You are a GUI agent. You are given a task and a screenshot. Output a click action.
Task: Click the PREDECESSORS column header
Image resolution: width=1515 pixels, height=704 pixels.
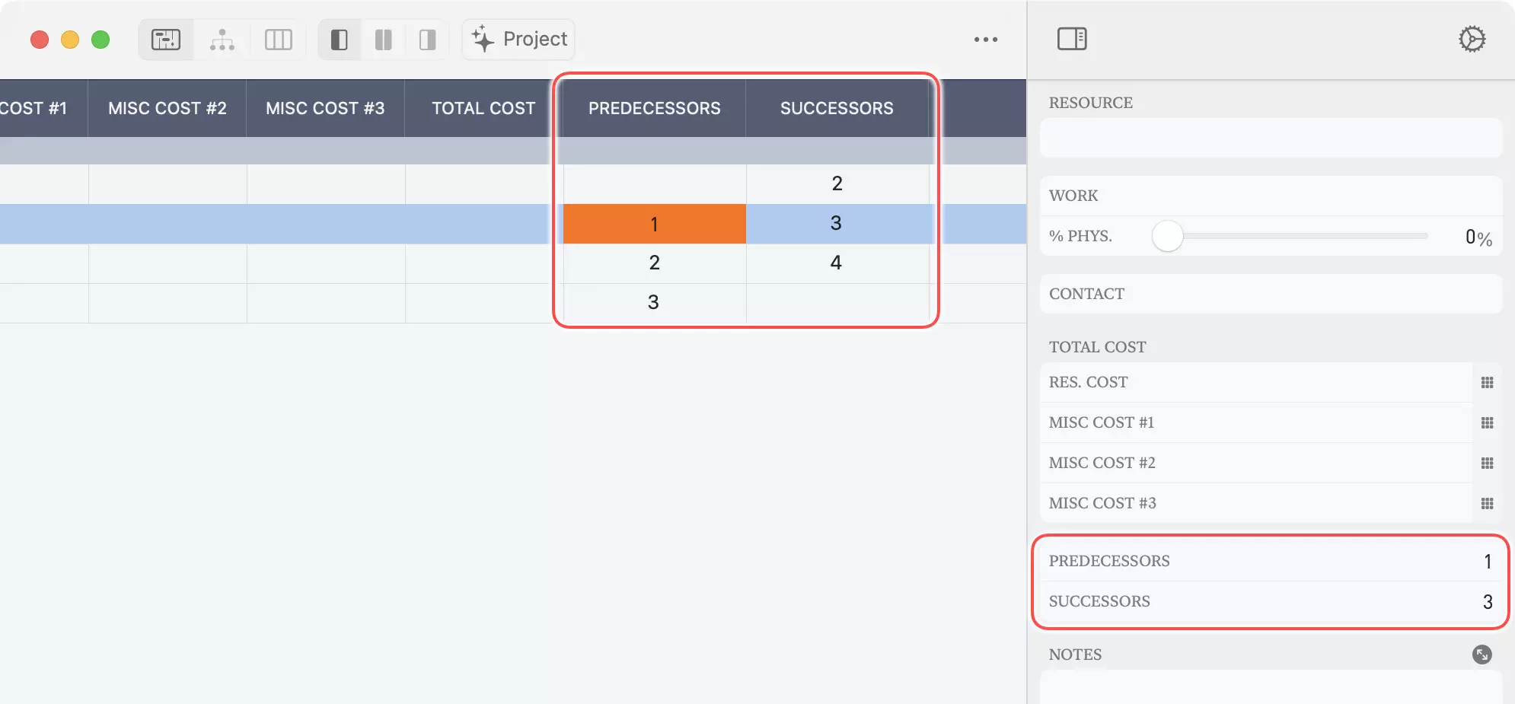click(x=654, y=108)
